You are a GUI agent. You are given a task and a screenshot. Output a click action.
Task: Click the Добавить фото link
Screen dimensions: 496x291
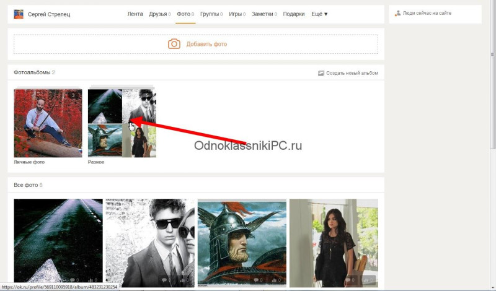206,44
